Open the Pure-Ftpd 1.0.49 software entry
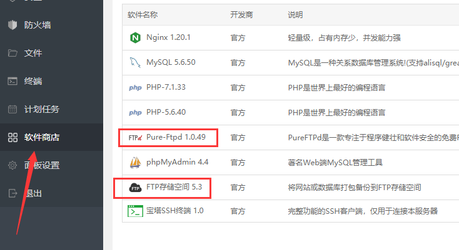This screenshot has height=250, width=459. pyautogui.click(x=176, y=137)
